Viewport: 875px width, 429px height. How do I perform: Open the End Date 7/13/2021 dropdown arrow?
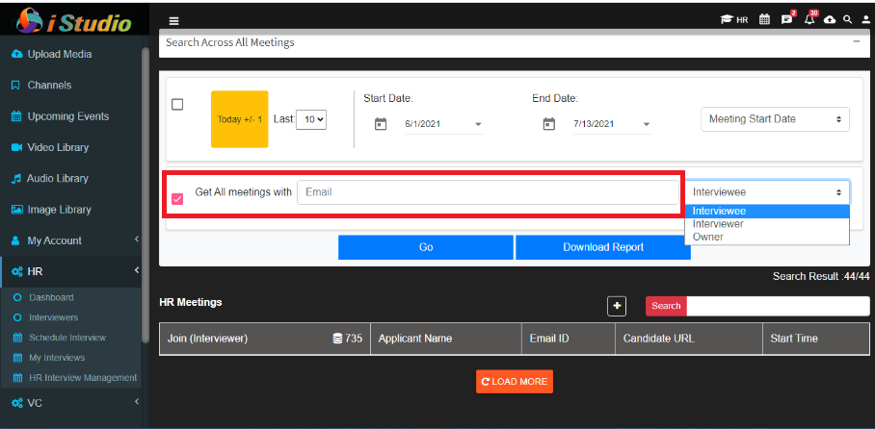[x=647, y=124]
